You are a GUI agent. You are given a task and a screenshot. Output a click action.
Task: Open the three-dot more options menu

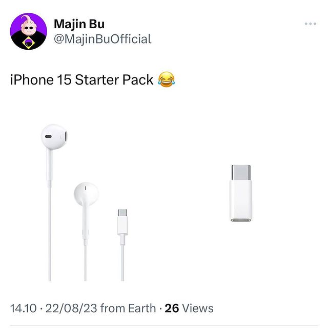click(x=310, y=24)
